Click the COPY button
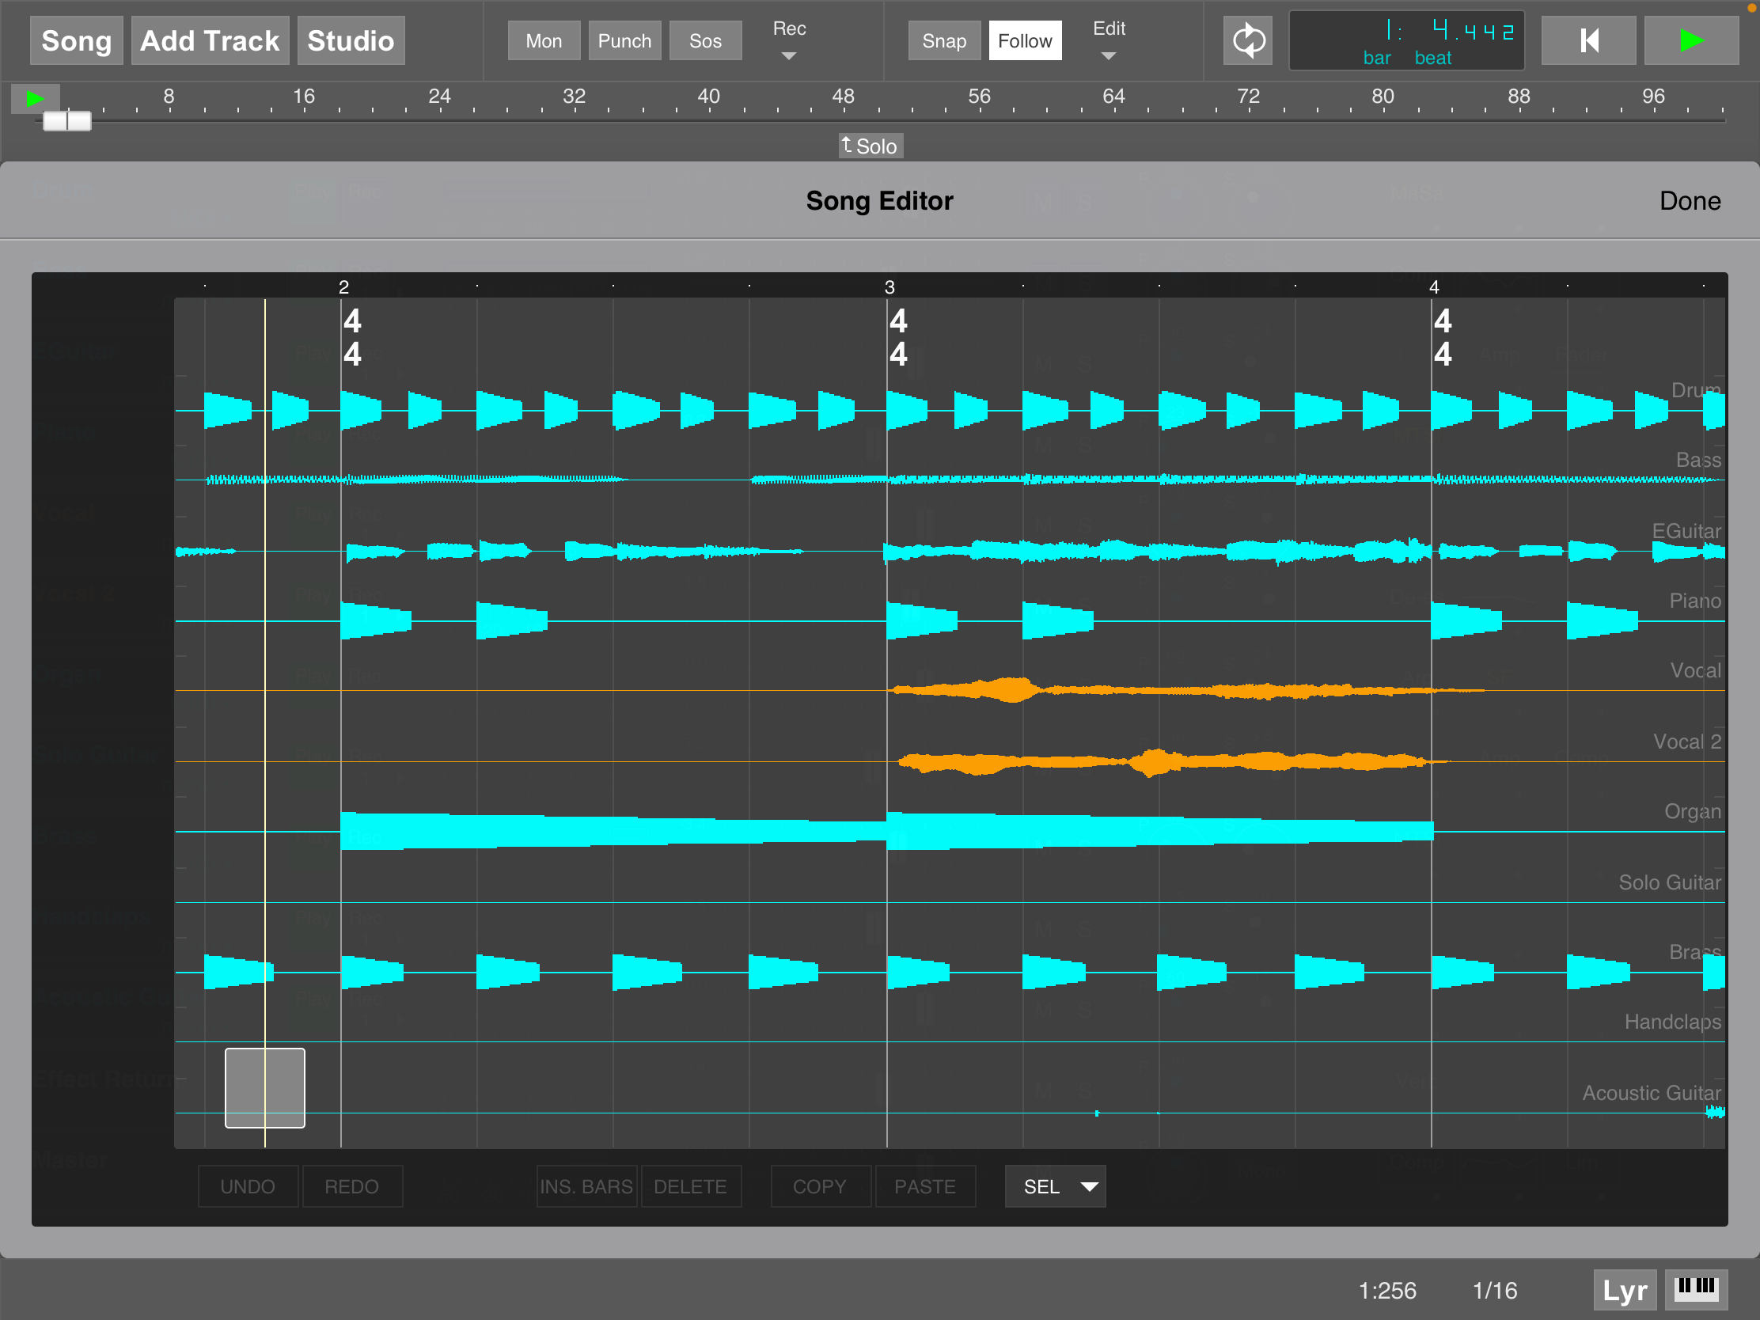Image resolution: width=1760 pixels, height=1320 pixels. (x=821, y=1185)
